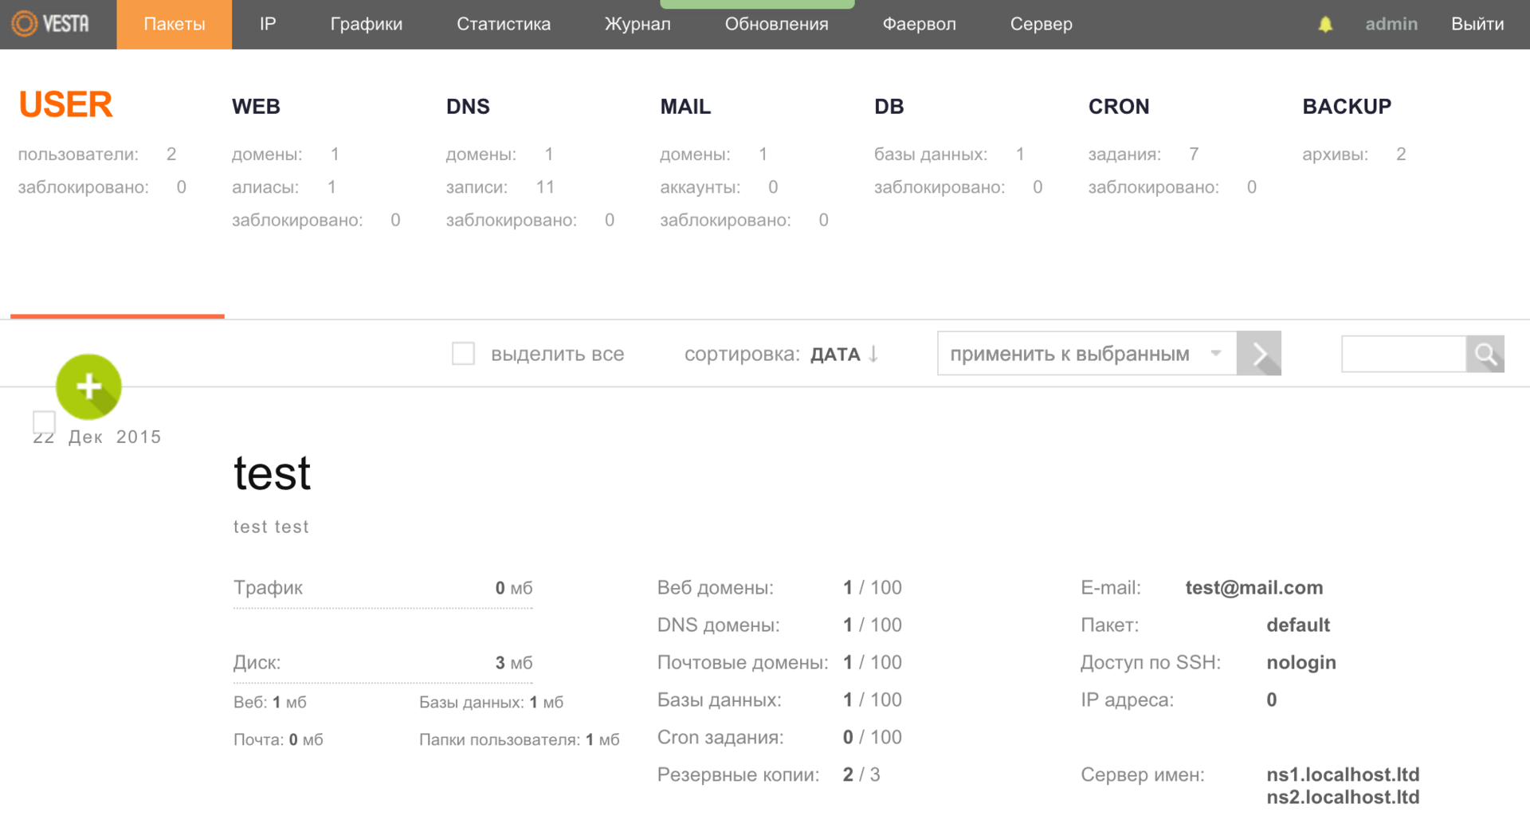This screenshot has width=1530, height=835.
Task: Click the Vesta logo icon
Action: (x=50, y=24)
